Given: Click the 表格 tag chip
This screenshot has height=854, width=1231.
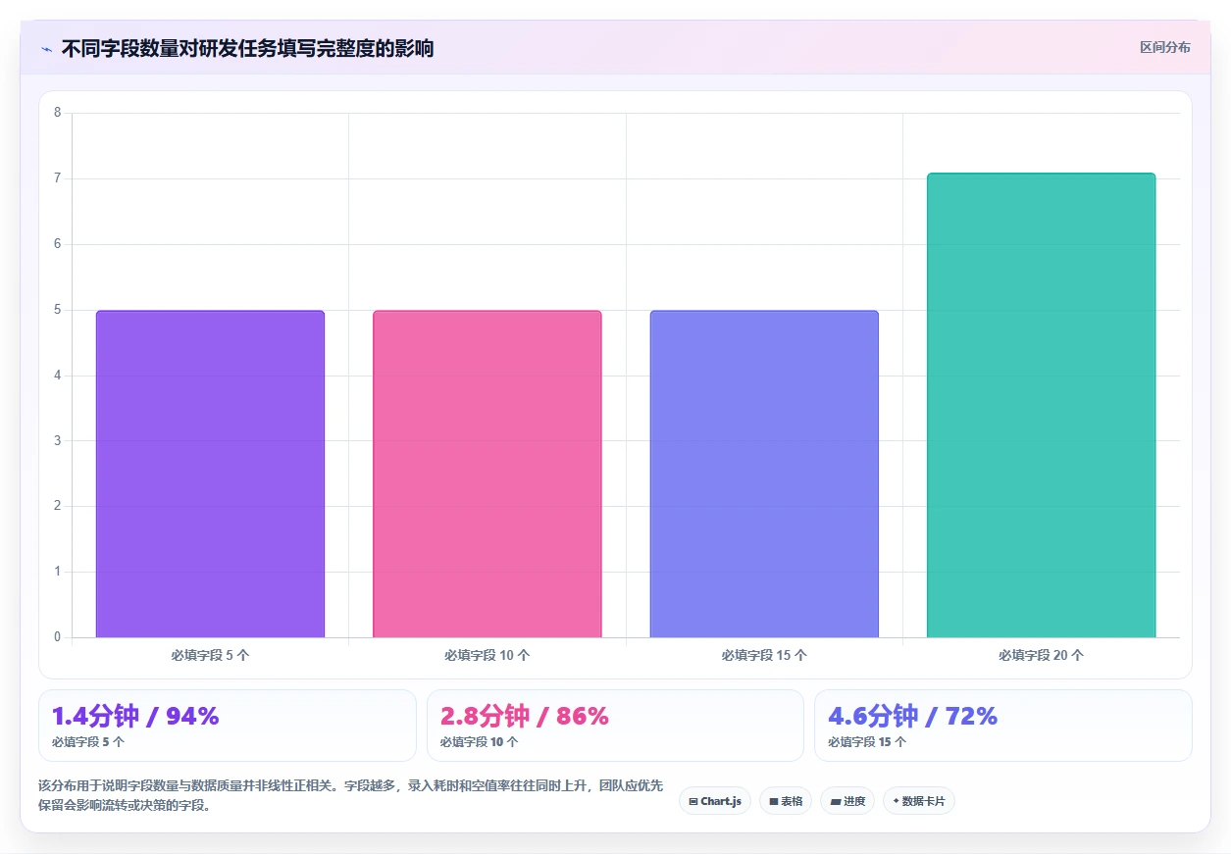Looking at the screenshot, I should (x=786, y=801).
